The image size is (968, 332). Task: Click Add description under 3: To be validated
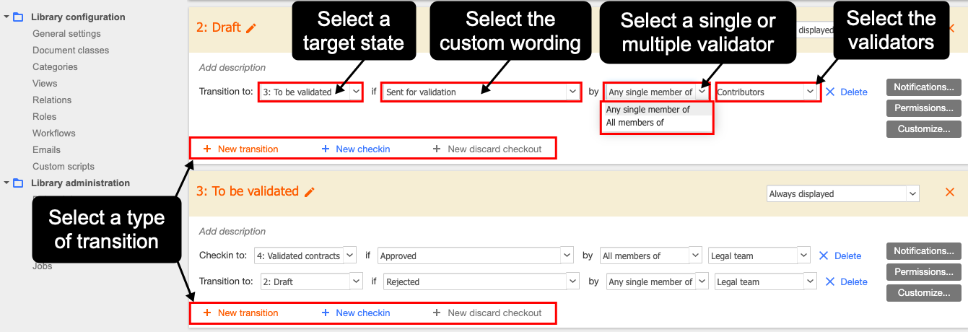coord(232,232)
